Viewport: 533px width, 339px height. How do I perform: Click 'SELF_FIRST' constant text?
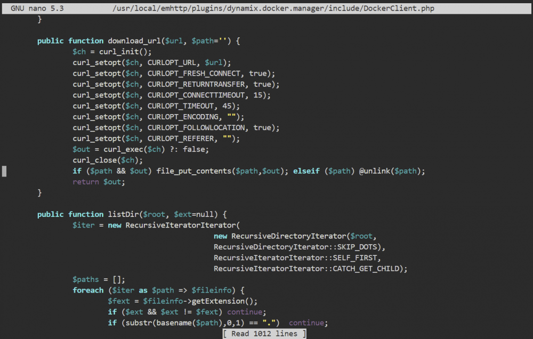tap(354, 258)
